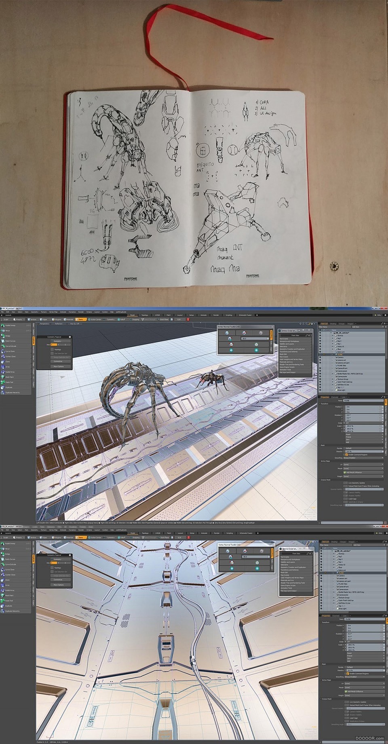Viewport: 388px width, 744px height.
Task: Switch to Topology layout tab in upper MODO window
Action: click(145, 315)
